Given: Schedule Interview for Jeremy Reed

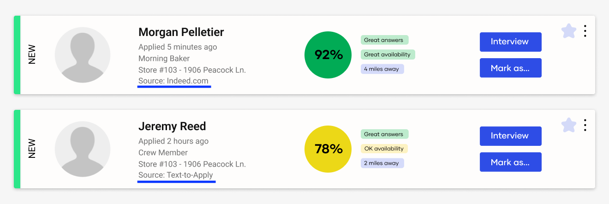Looking at the screenshot, I should point(510,136).
